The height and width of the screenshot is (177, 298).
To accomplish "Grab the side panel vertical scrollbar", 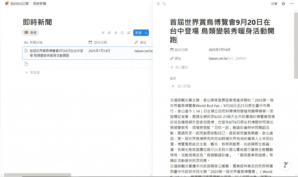I will [x=296, y=46].
